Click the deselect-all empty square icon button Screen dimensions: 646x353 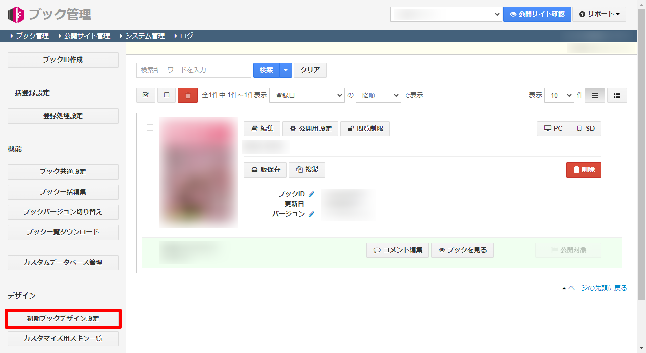point(167,95)
